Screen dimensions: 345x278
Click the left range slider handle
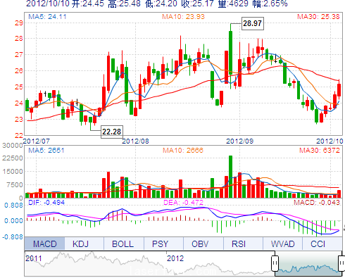point(275,263)
